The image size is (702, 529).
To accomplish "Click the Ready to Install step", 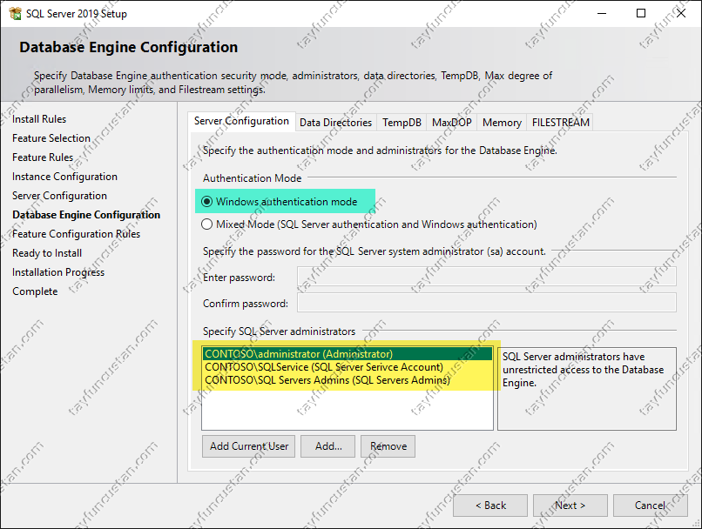I will [47, 253].
